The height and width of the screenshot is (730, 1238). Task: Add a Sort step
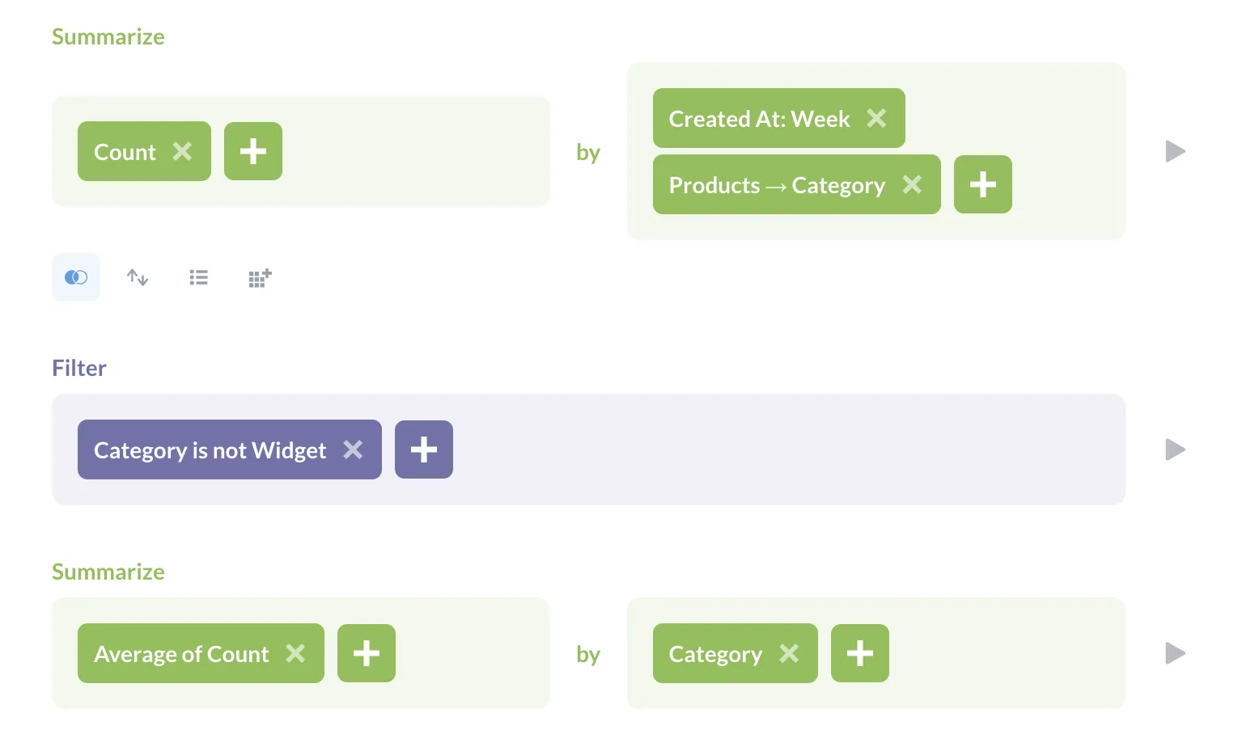coord(138,277)
